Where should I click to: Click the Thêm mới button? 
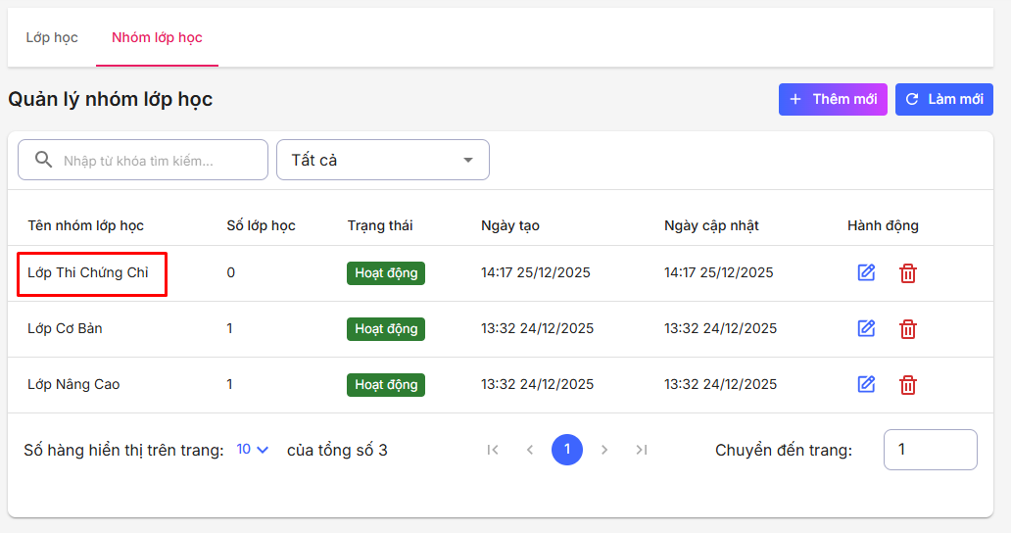[x=833, y=99]
